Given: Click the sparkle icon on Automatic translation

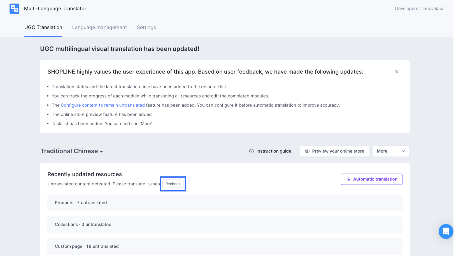Looking at the screenshot, I should tap(348, 179).
